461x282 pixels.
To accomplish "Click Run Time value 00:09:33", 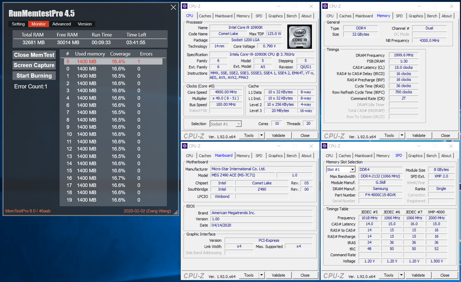I will point(101,43).
